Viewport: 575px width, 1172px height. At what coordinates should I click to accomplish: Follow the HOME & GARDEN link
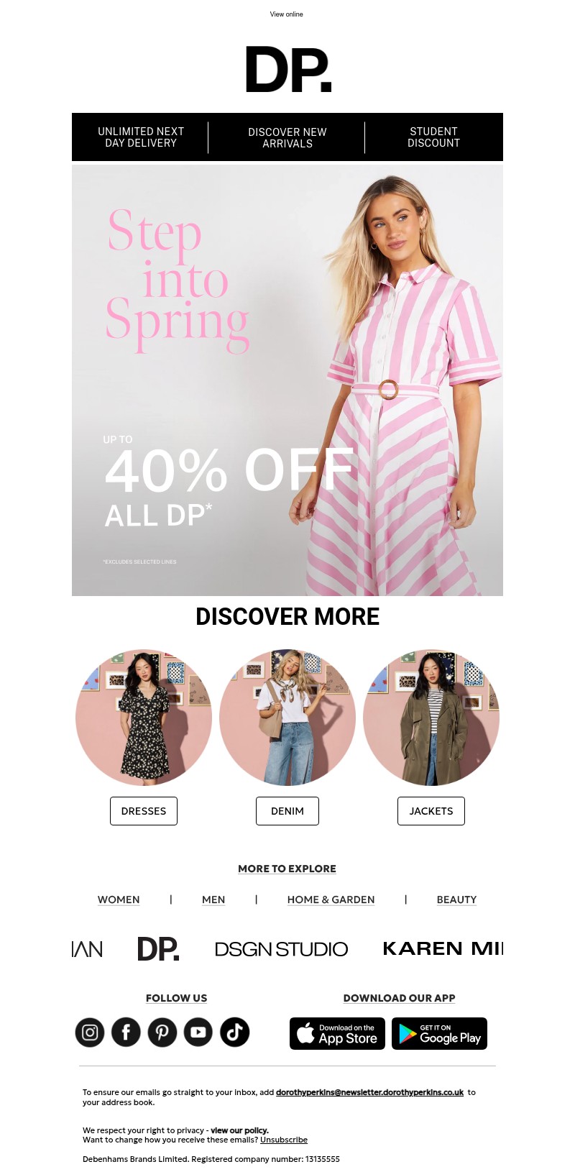coord(331,899)
